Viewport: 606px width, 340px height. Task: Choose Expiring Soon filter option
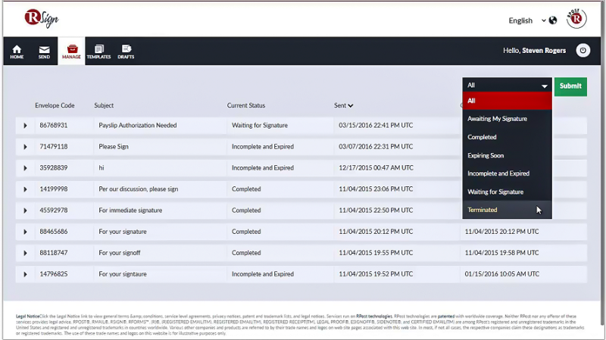tap(507, 155)
